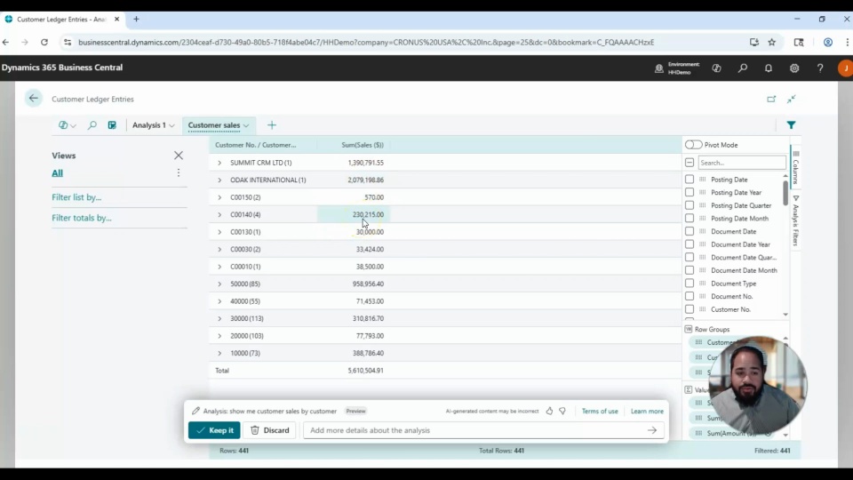
Task: Open a new browser tab
Action: tap(136, 19)
